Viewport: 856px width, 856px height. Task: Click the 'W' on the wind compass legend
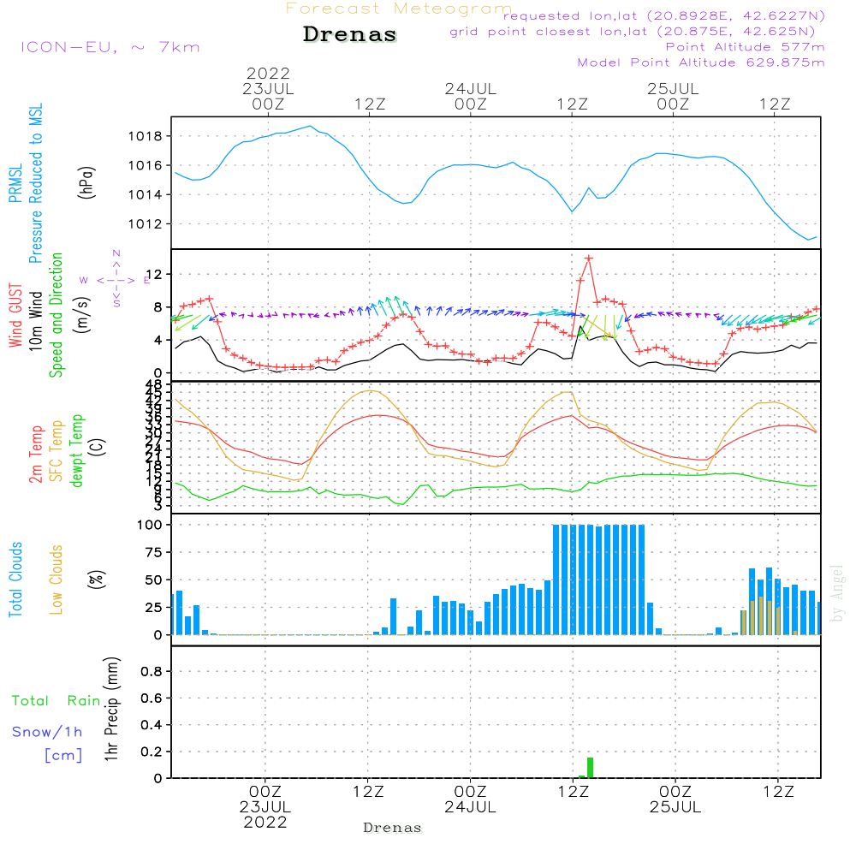84,280
